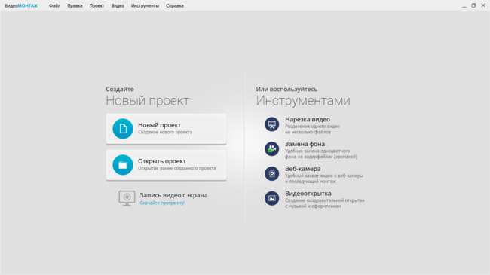Click the Запись видео с экрана label
The width and height of the screenshot is (490, 275).
173,195
